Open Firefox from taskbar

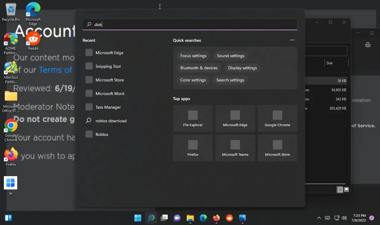pyautogui.click(x=216, y=218)
